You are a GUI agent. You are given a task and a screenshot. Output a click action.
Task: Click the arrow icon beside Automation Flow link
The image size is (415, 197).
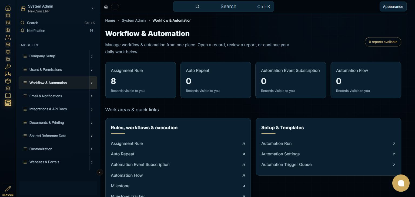click(x=243, y=175)
